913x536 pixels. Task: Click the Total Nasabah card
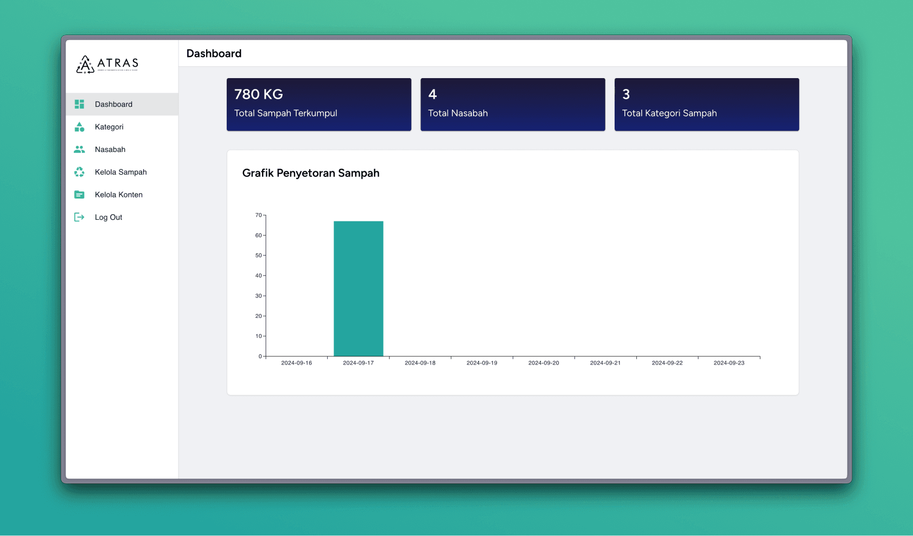coord(512,104)
